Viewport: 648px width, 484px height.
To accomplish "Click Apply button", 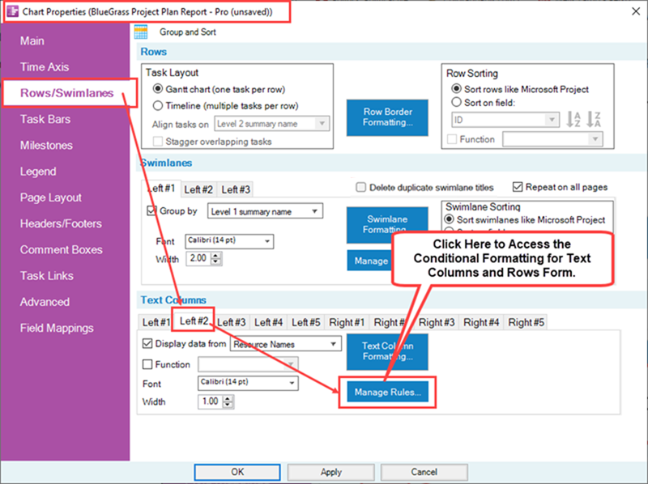I will click(331, 472).
